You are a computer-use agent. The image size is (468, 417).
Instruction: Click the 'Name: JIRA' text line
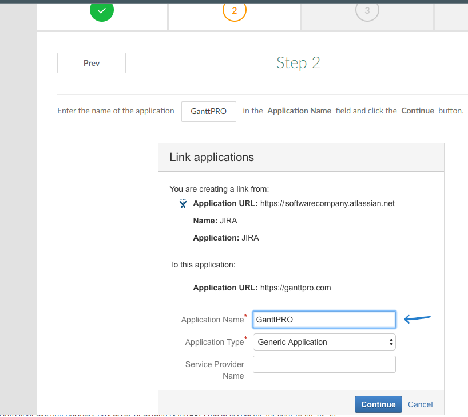pyautogui.click(x=215, y=221)
